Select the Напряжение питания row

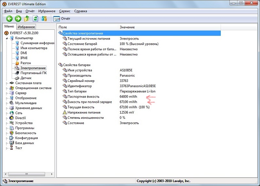139,112
